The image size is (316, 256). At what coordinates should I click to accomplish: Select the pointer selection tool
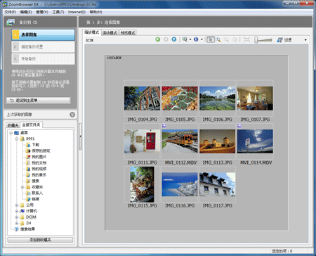tap(211, 39)
